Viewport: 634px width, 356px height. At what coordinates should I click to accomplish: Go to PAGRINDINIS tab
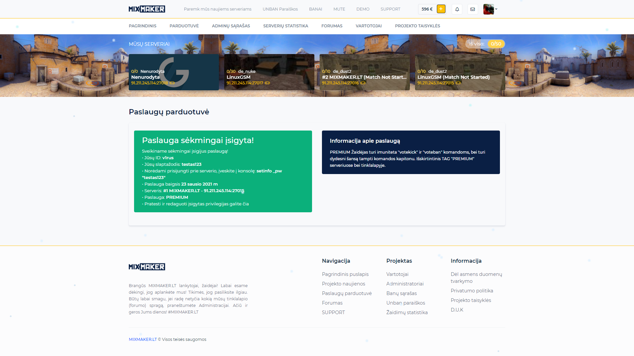(143, 26)
